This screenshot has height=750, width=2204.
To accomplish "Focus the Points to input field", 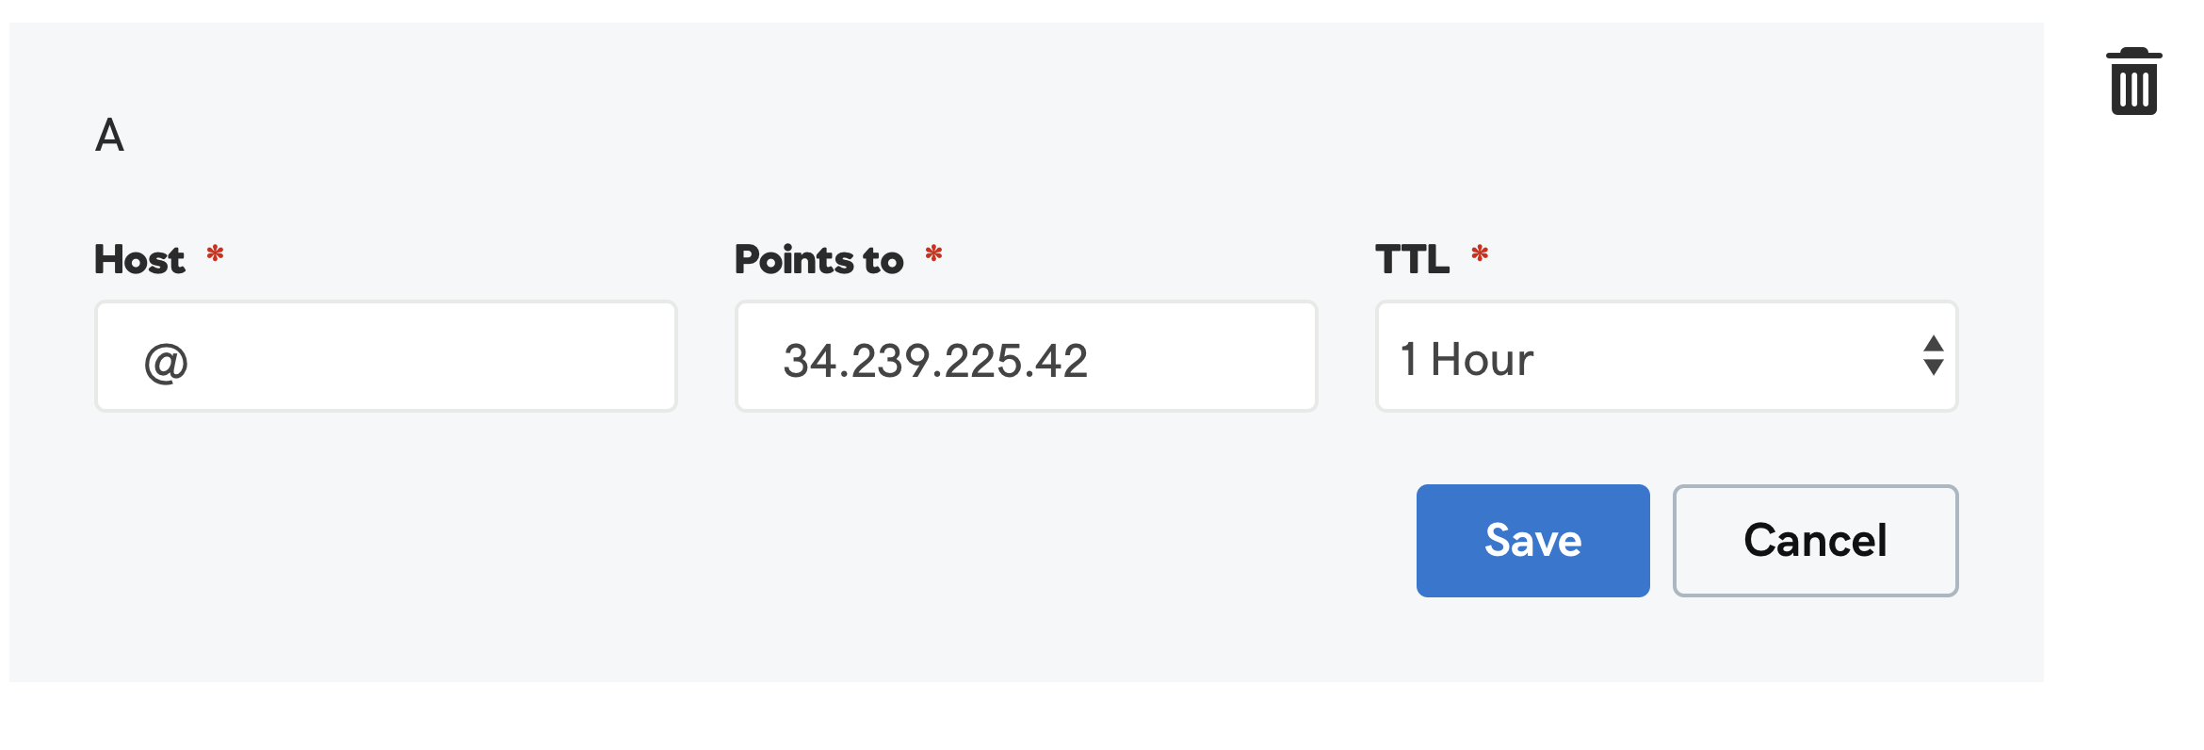I will click(x=1026, y=356).
